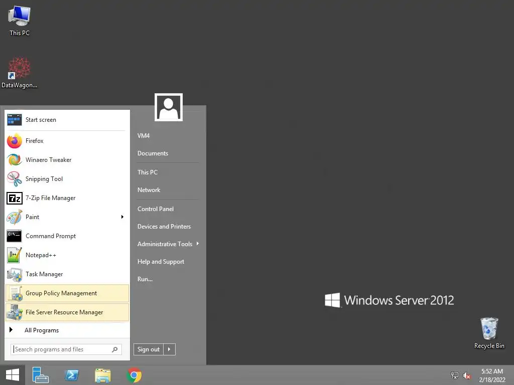
Task: Launch Paint palette icon
Action: (15, 217)
